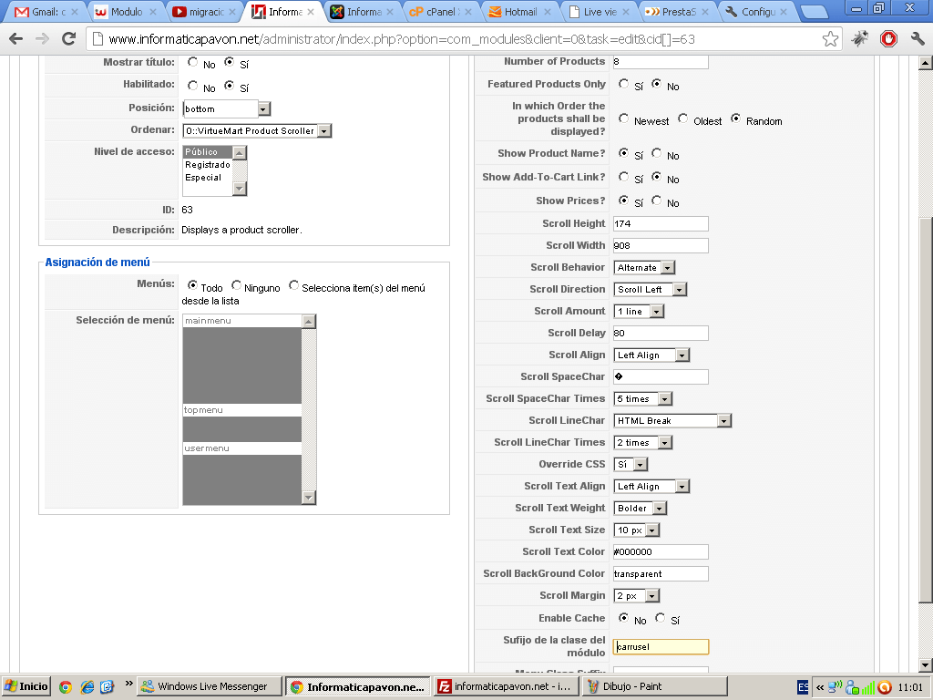Viewport: 933px width, 700px height.
Task: Open the Scroll Direction dropdown
Action: [x=650, y=289]
